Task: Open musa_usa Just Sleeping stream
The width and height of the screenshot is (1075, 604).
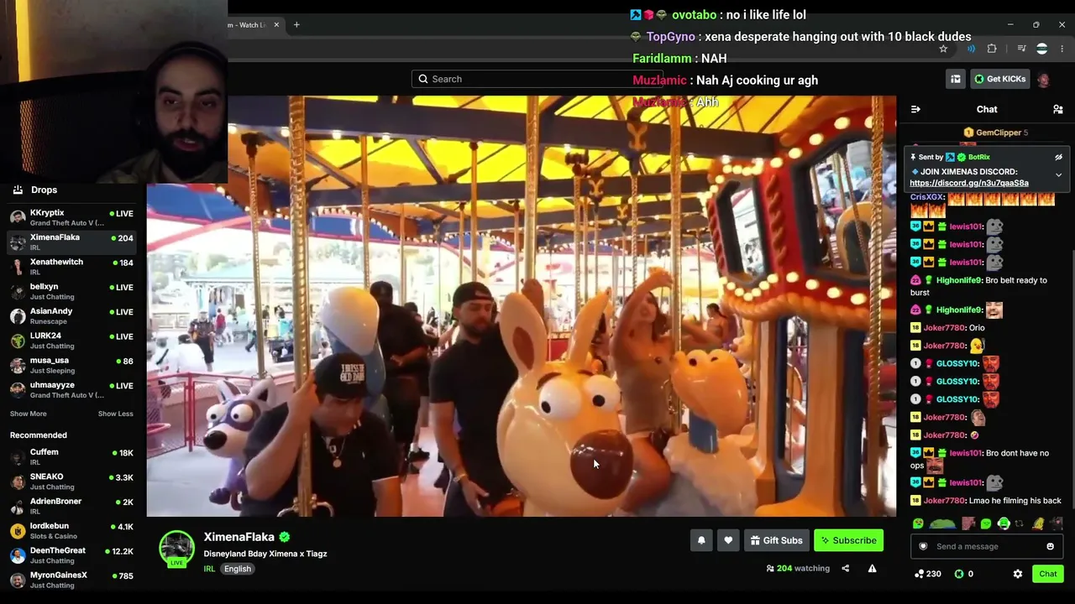Action: pyautogui.click(x=71, y=365)
